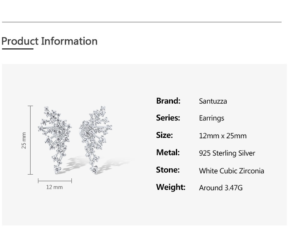Click the horizontal width measurement line
The image size is (289, 246).
coord(55,181)
